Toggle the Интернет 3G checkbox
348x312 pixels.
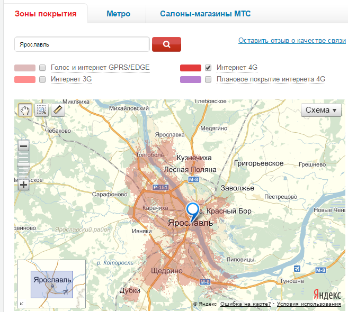point(42,79)
